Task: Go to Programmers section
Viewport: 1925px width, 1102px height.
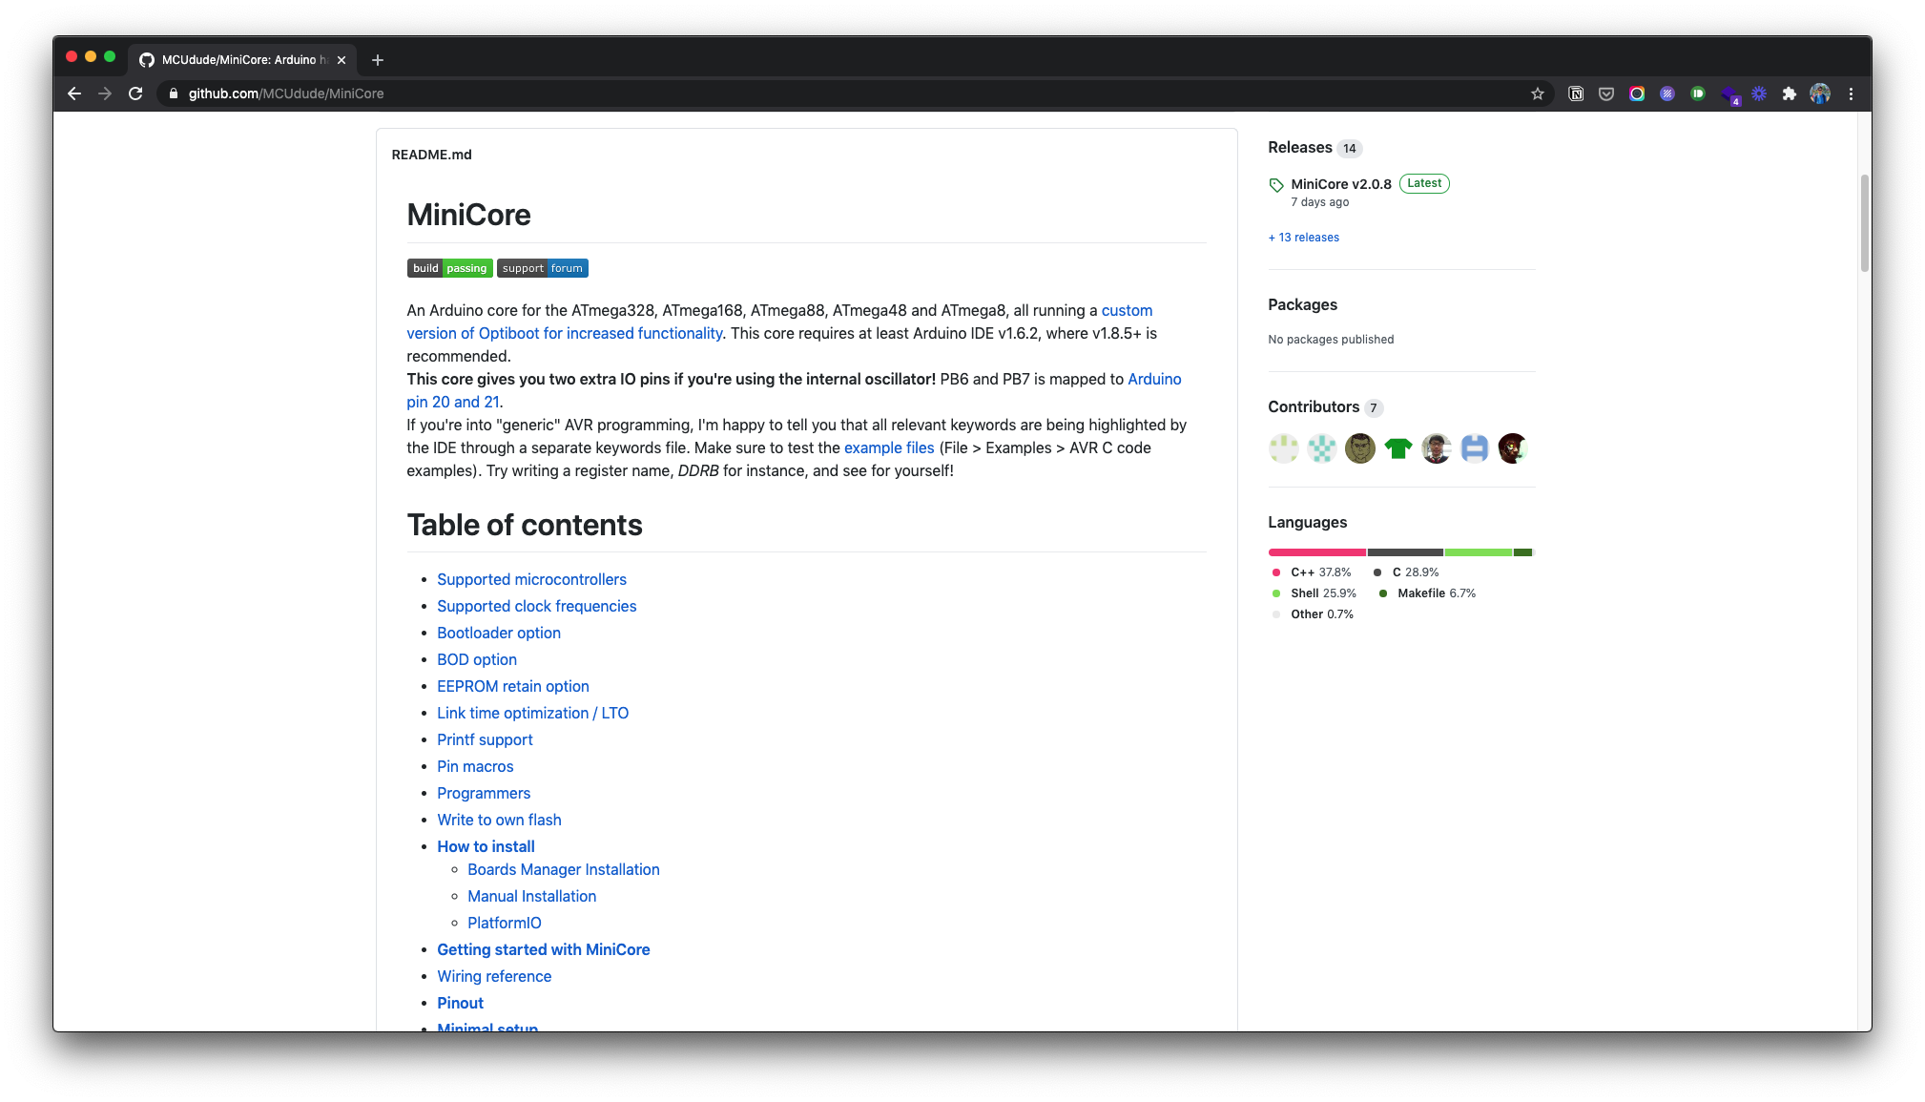Action: (484, 793)
